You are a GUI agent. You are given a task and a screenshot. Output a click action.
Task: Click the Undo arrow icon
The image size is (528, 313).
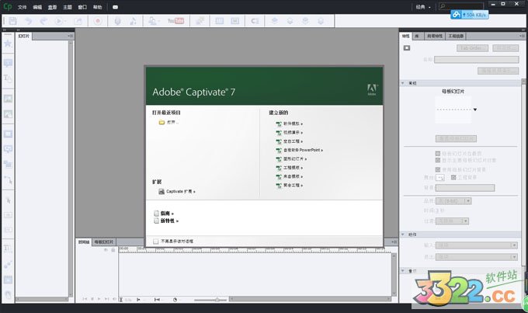[26, 20]
